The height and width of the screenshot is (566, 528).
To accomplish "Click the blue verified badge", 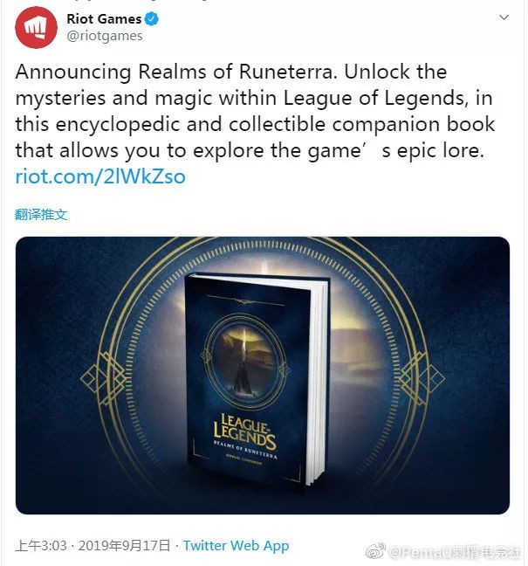I will [152, 18].
